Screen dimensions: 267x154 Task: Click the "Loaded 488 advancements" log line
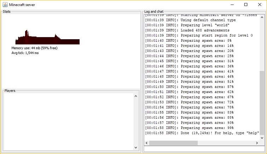(189, 30)
